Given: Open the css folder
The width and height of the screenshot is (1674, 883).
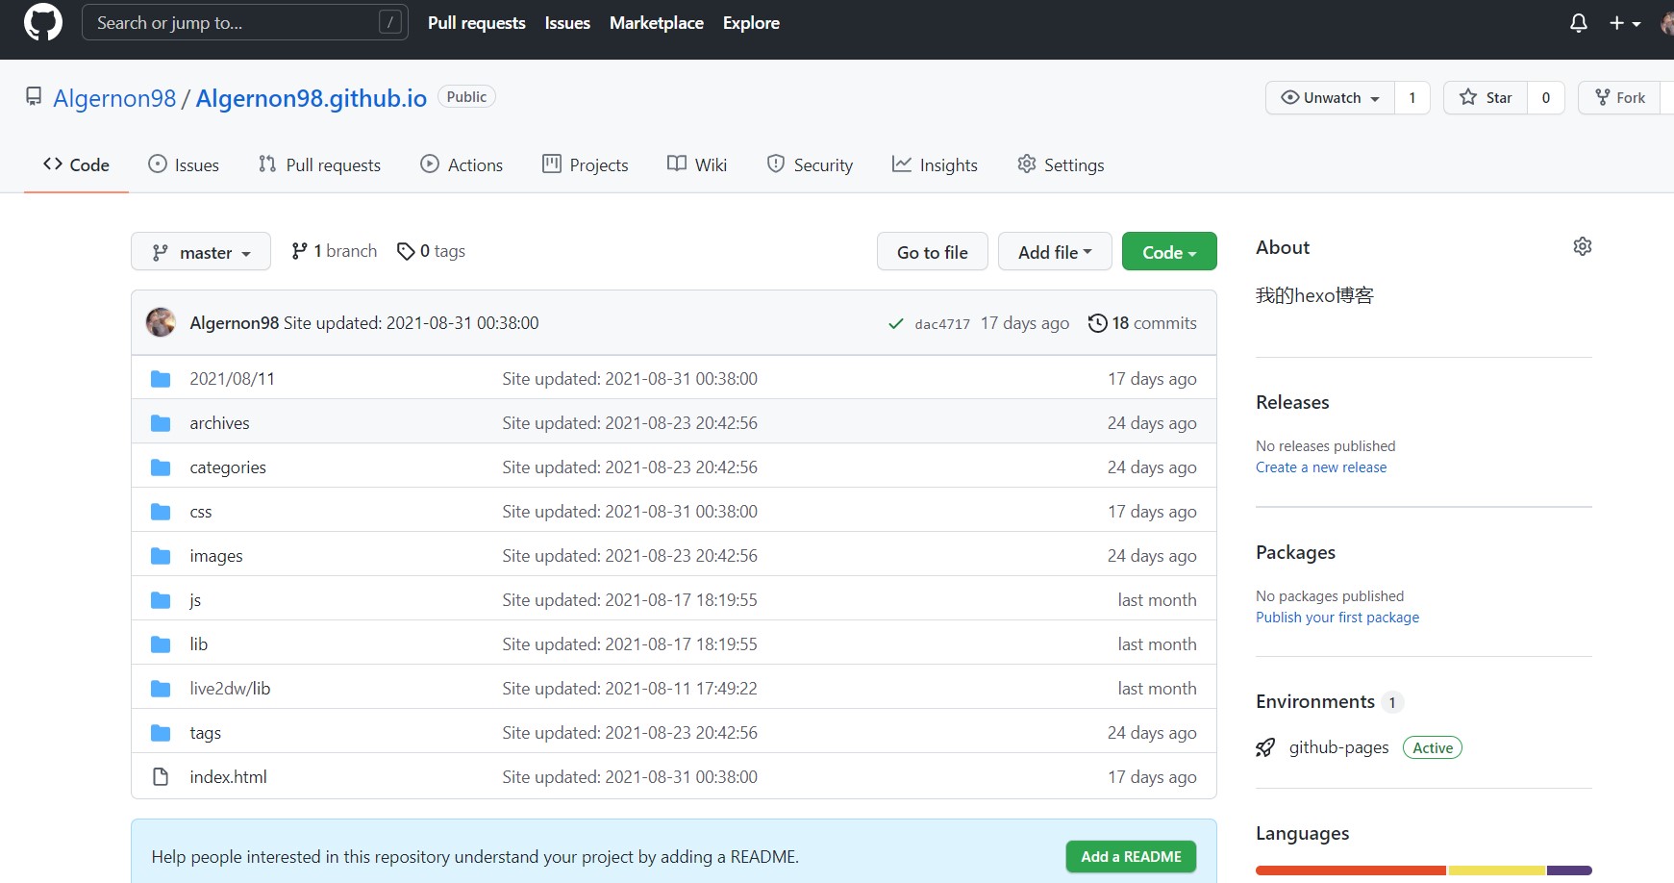Looking at the screenshot, I should click(x=200, y=512).
